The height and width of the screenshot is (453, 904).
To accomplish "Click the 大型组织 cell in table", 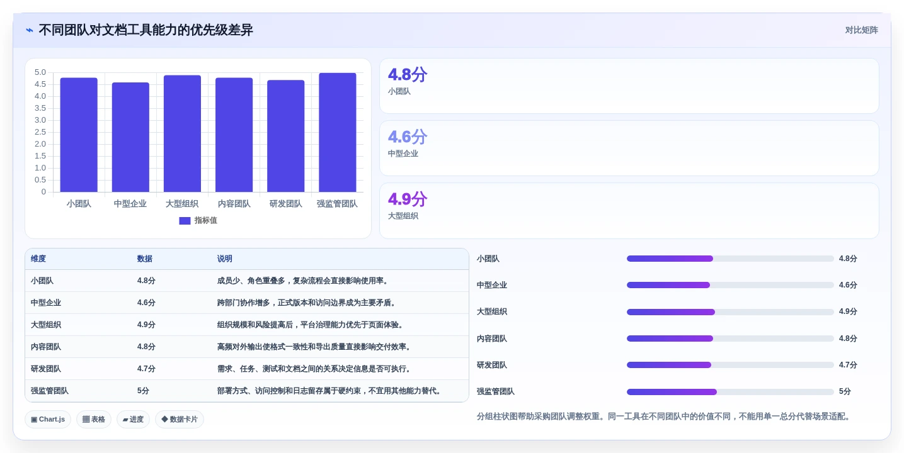I will [x=46, y=325].
